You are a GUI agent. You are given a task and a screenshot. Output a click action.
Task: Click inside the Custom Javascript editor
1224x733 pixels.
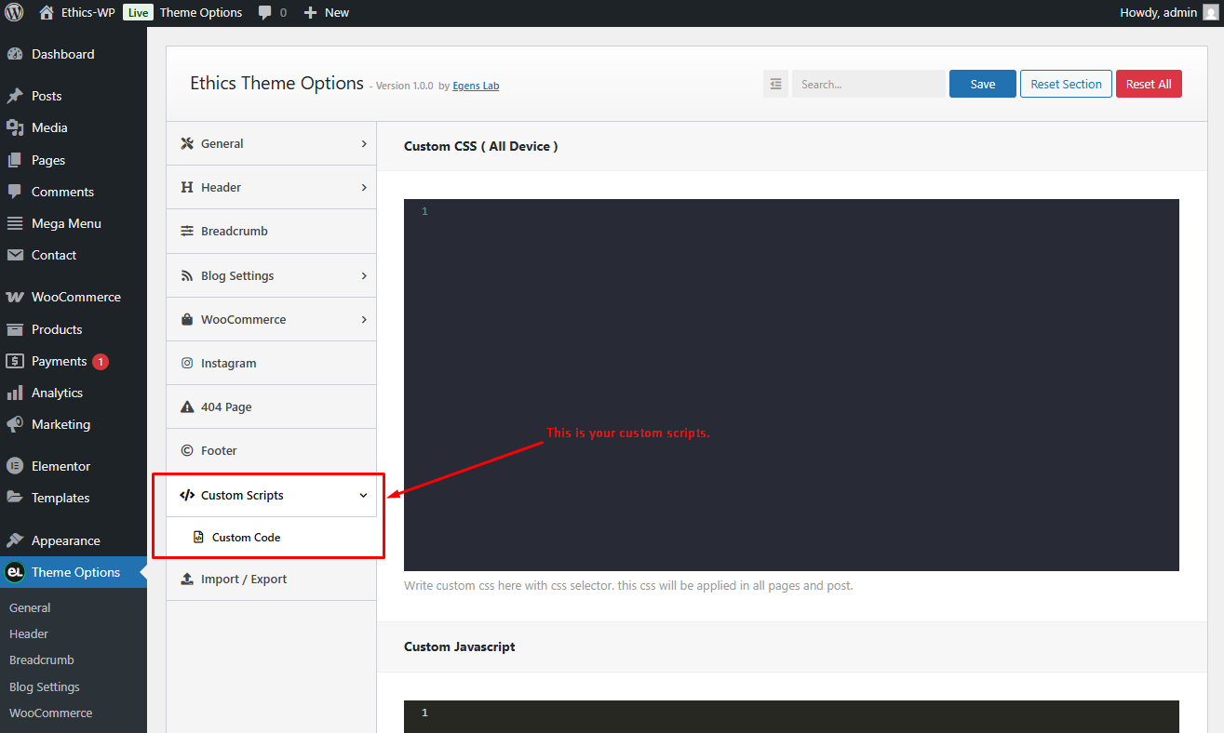791,716
